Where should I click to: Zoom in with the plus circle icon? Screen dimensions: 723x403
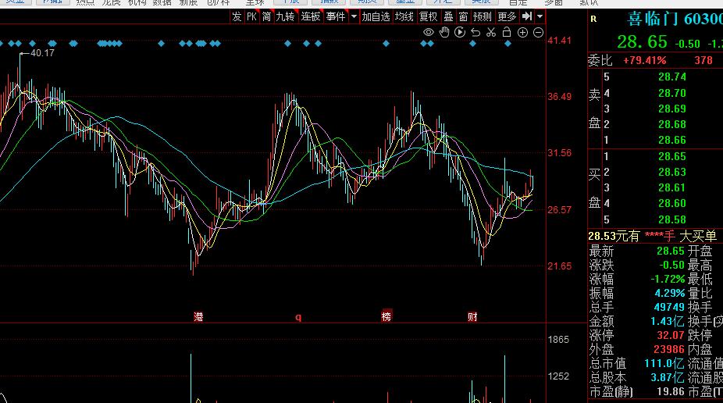click(522, 32)
